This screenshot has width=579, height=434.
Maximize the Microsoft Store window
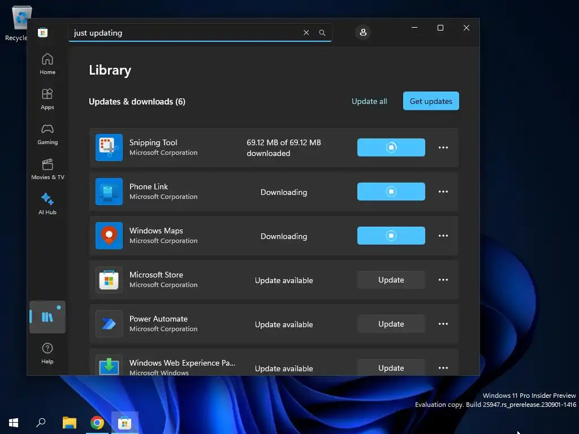click(x=440, y=28)
